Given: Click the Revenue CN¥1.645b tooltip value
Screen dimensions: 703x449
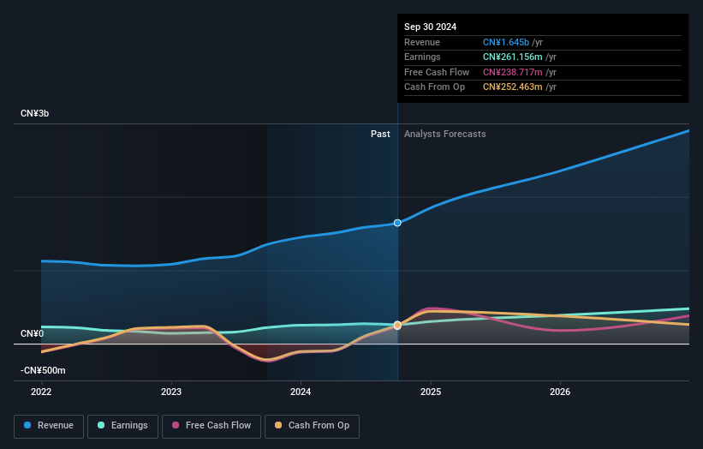Looking at the screenshot, I should pyautogui.click(x=506, y=42).
